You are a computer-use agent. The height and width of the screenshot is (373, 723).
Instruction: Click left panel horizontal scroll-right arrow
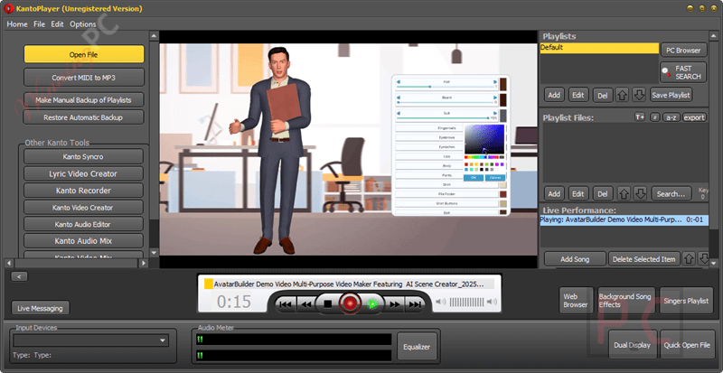tap(144, 263)
